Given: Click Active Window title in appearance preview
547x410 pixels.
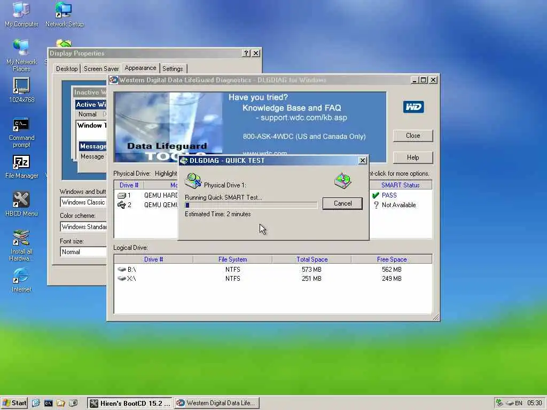Looking at the screenshot, I should click(x=91, y=105).
